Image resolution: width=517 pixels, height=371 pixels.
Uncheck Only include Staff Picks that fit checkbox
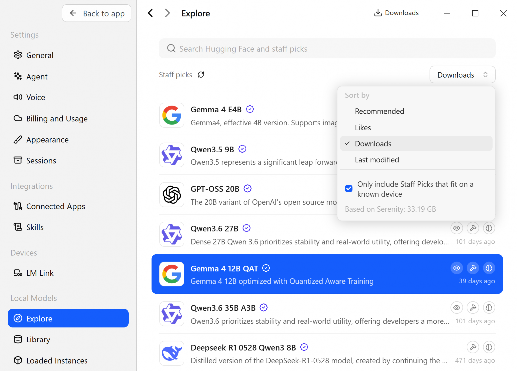[x=349, y=189]
